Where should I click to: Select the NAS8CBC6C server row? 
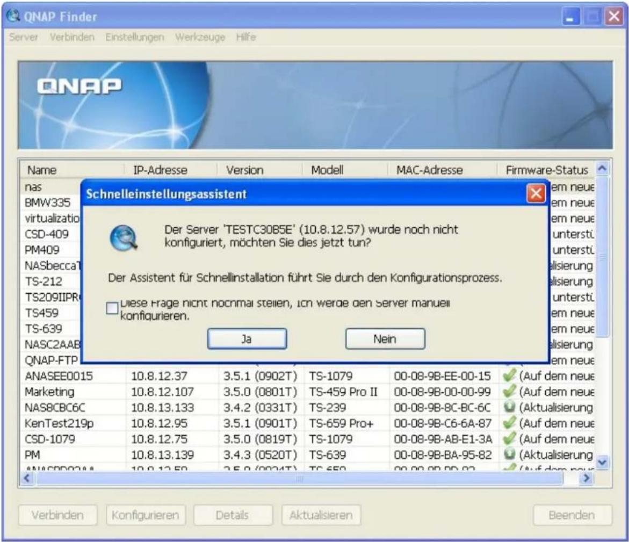tap(307, 408)
